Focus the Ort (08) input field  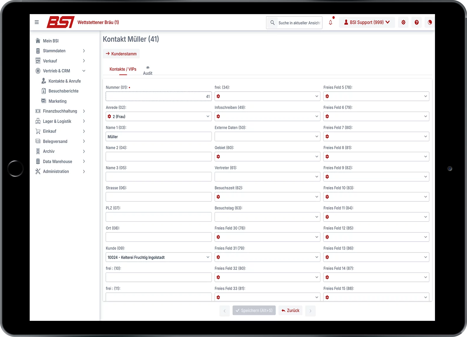point(159,237)
